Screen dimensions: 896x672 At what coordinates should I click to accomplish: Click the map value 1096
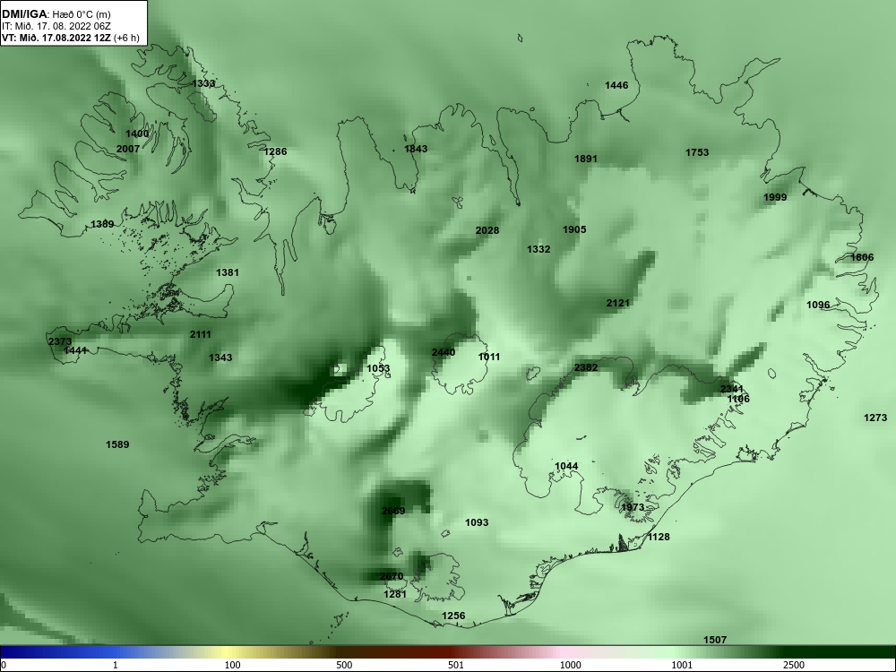pos(818,305)
